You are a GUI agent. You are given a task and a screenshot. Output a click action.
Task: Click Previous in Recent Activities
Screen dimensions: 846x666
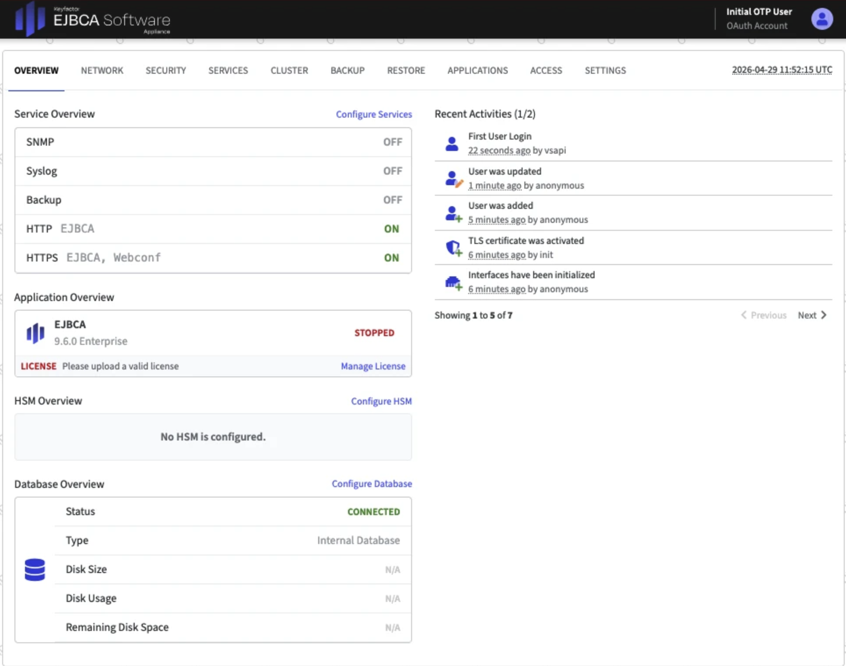pos(764,315)
